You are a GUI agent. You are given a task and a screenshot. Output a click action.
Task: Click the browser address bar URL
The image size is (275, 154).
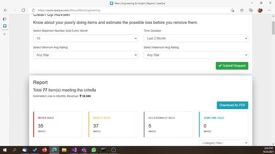[x=69, y=10]
